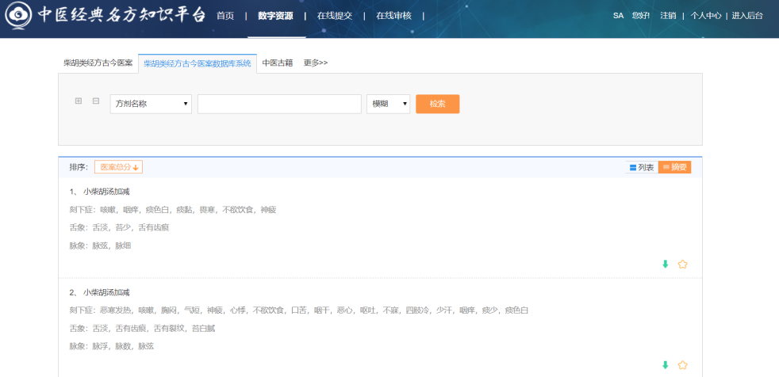Switch to 列表 list view
Image resolution: width=779 pixels, height=377 pixels.
pos(642,168)
